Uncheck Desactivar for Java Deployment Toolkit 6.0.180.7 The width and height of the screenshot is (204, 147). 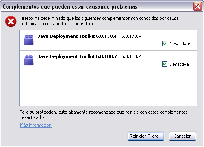pyautogui.click(x=165, y=64)
